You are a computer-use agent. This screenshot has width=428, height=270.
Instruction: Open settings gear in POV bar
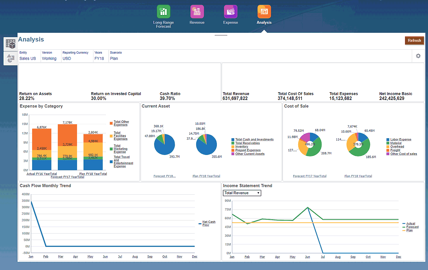click(418, 56)
